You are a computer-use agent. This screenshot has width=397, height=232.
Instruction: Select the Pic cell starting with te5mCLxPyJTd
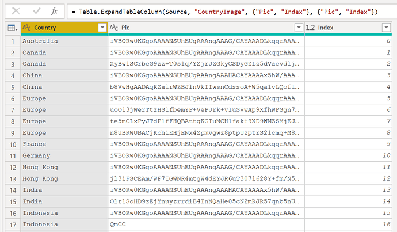(x=206, y=121)
